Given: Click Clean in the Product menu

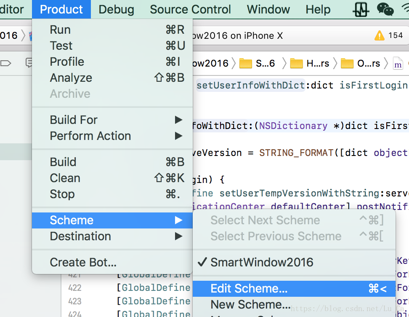Looking at the screenshot, I should 65,178.
